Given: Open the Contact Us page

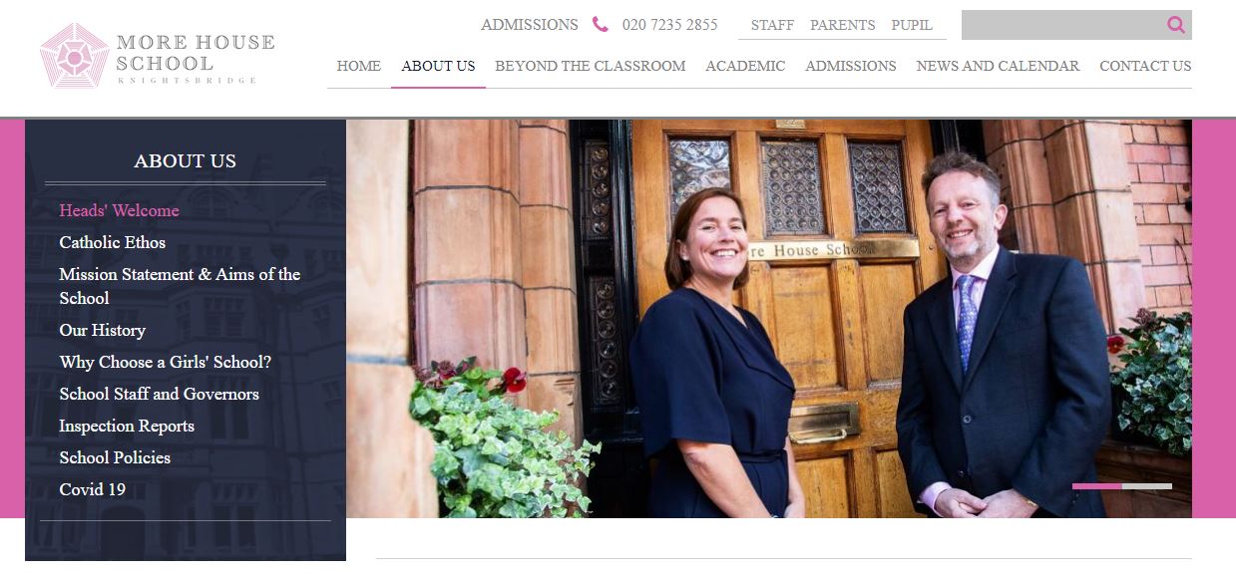Looking at the screenshot, I should pos(1145,66).
